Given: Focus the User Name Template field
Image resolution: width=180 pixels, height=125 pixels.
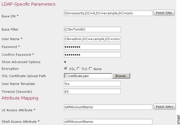Looking at the screenshot, I should coord(92,84).
